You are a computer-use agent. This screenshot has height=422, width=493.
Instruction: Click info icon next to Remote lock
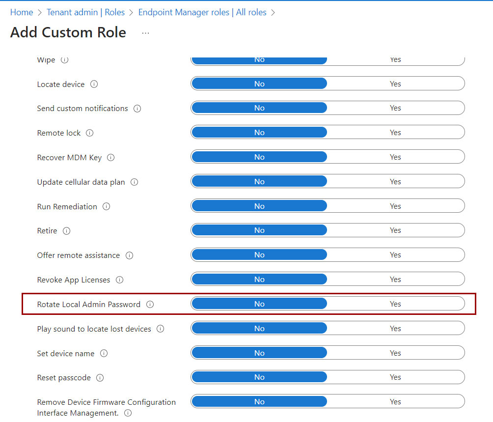click(89, 133)
